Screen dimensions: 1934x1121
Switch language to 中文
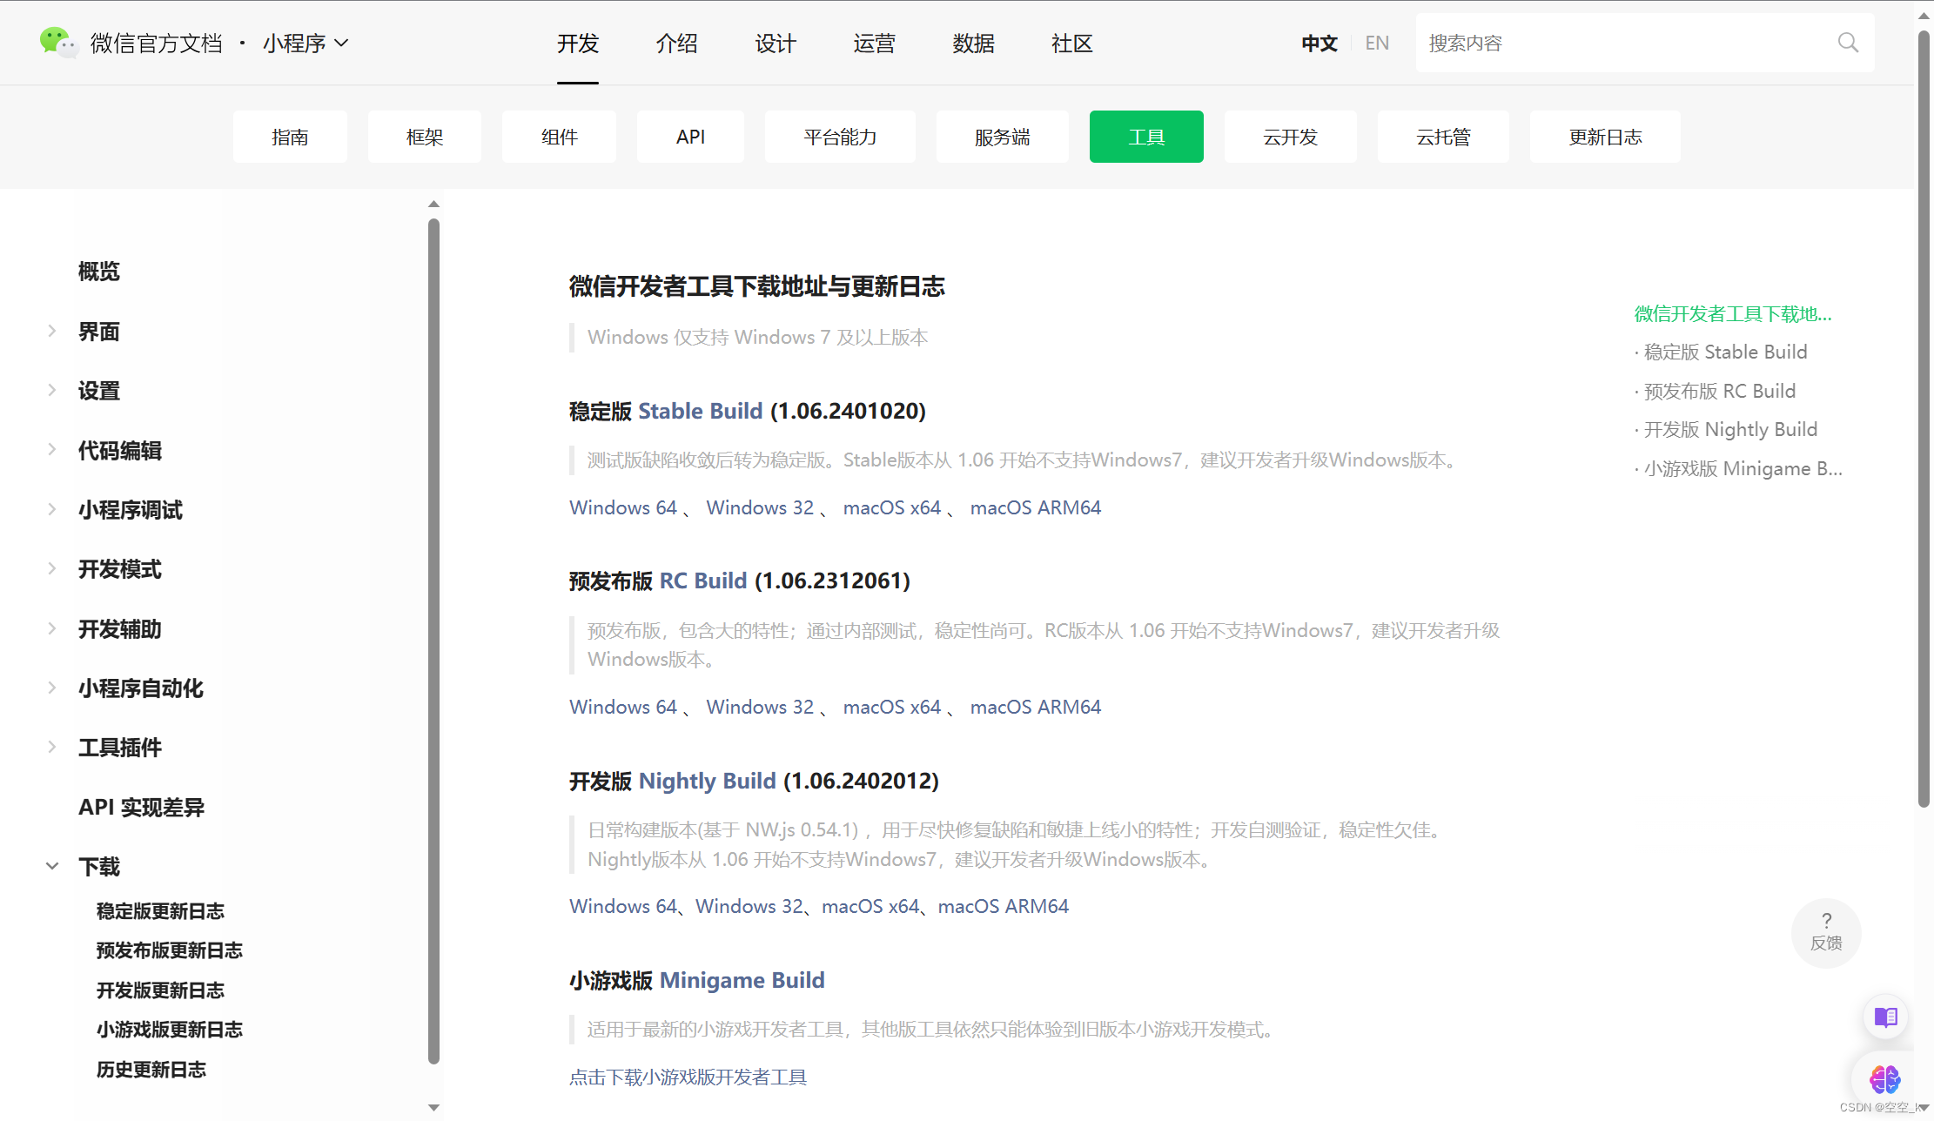pos(1320,44)
